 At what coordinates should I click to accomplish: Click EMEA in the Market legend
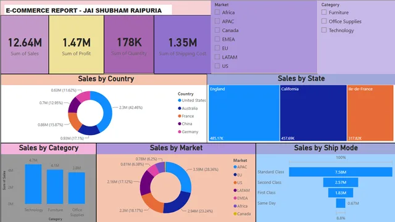pos(241,198)
